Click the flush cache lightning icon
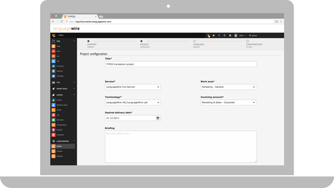 click(219, 35)
